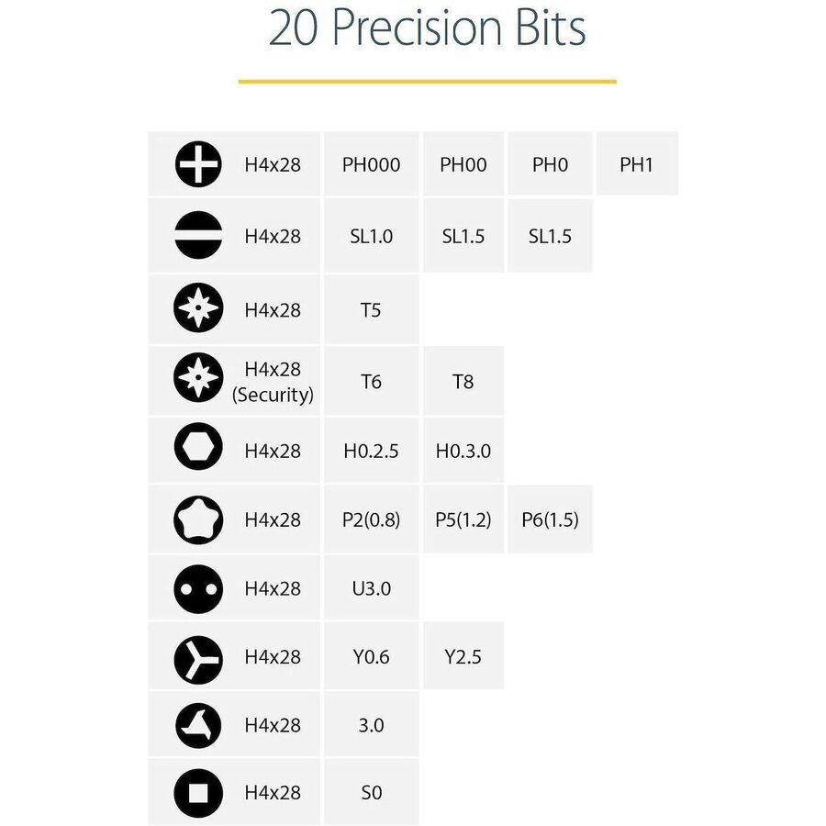
Task: Click the SL1.0 size cell
Action: tap(371, 236)
